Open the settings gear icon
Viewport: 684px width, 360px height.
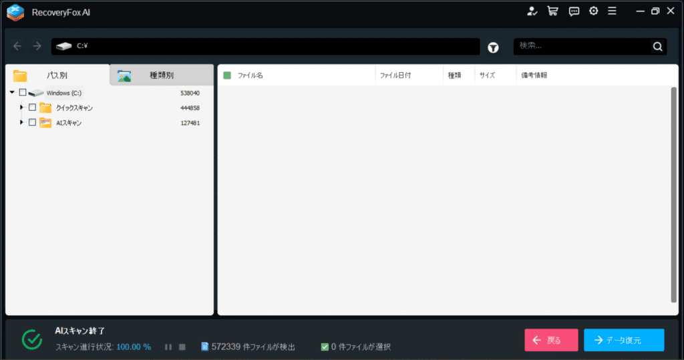[x=594, y=11]
